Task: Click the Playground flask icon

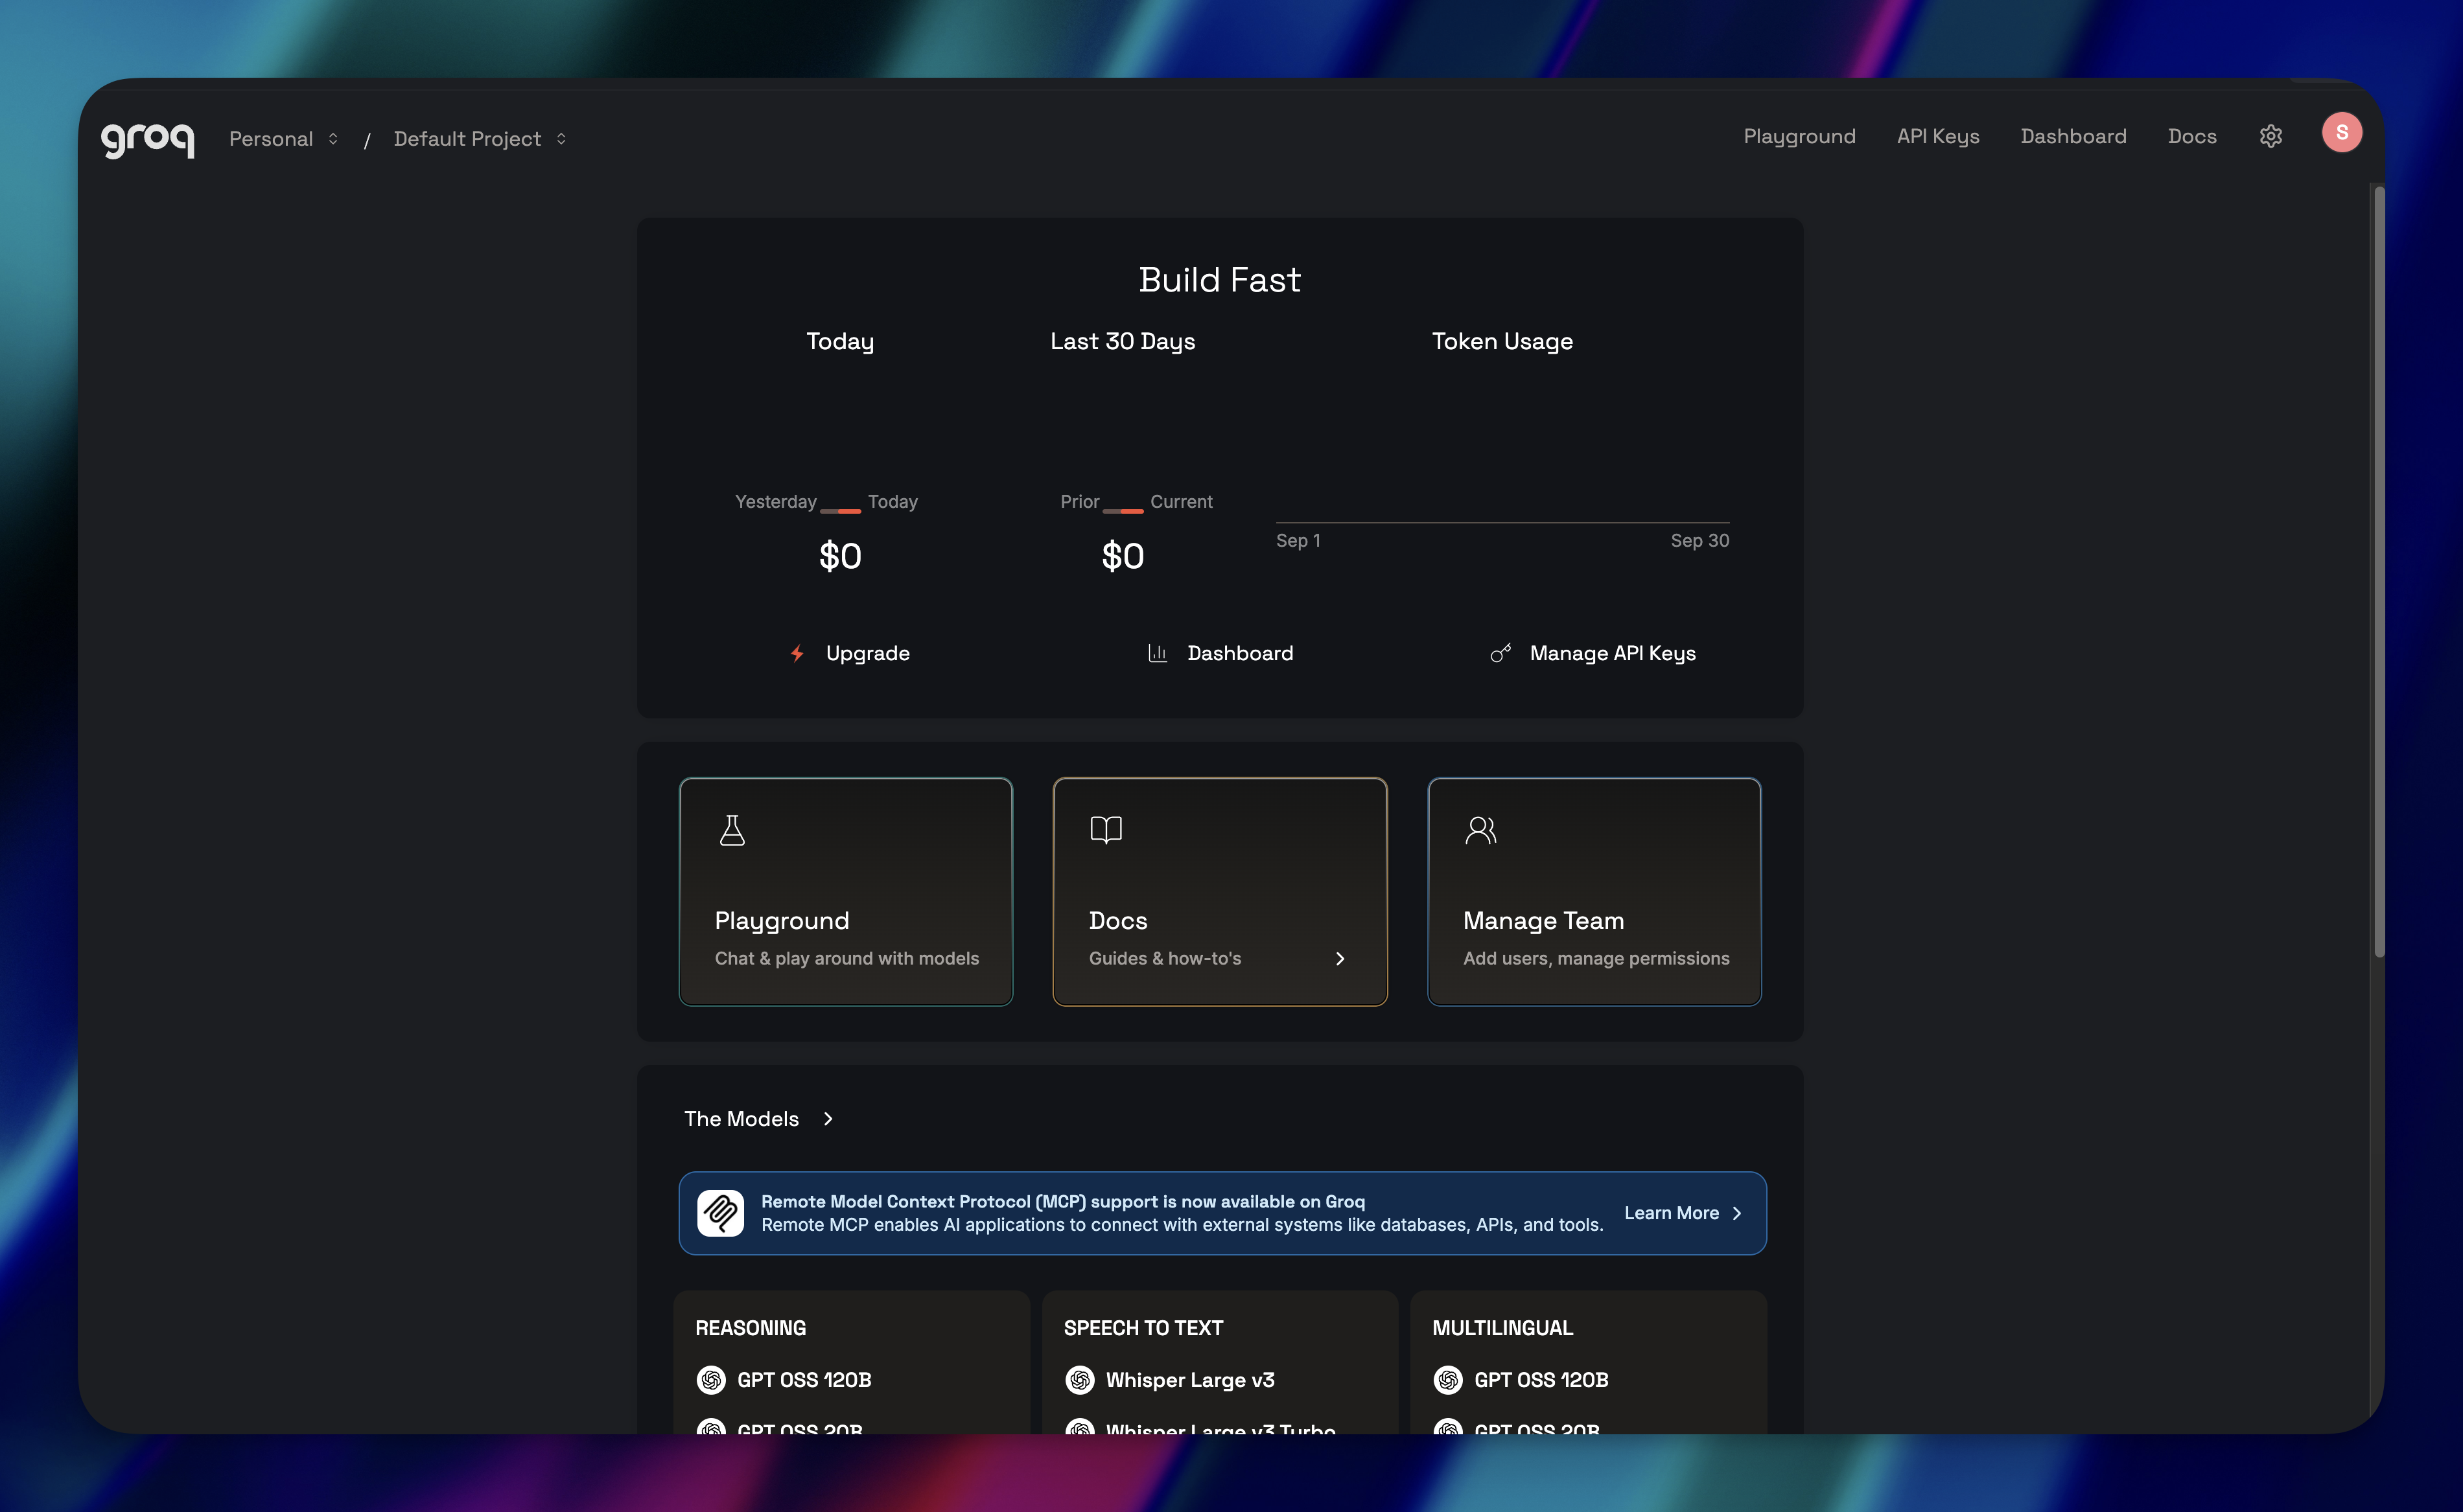Action: (x=732, y=830)
